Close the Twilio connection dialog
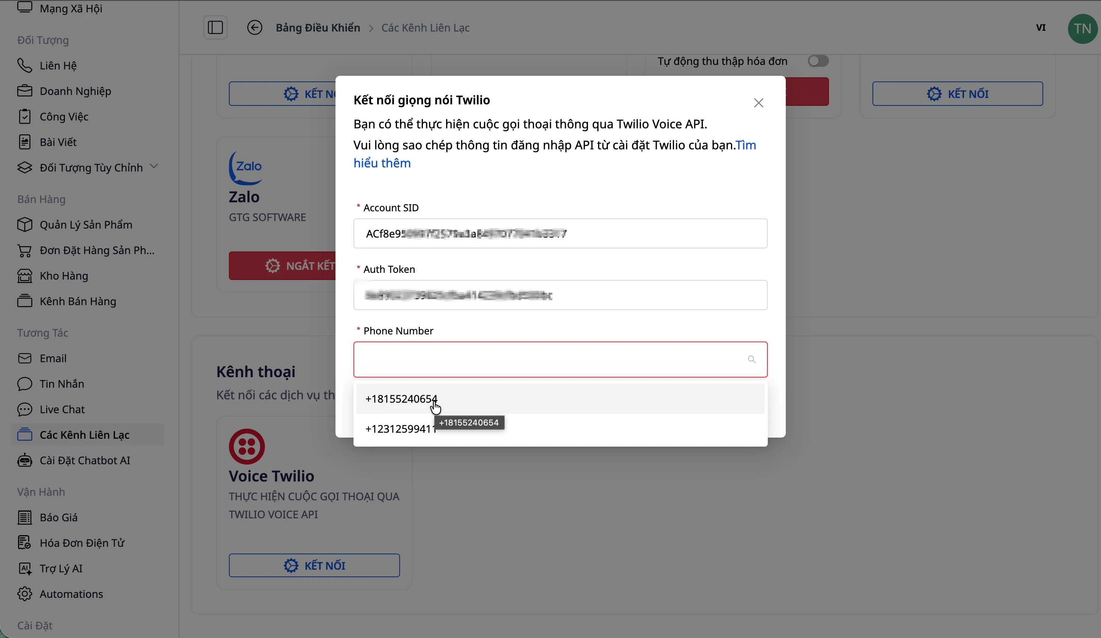Viewport: 1101px width, 638px height. (758, 103)
